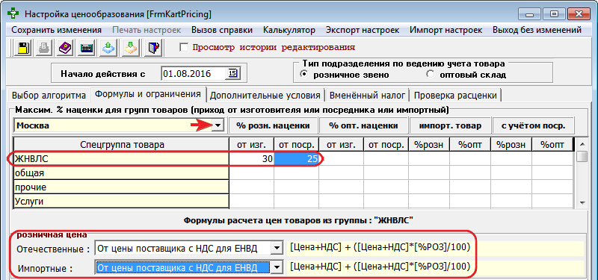Click the % опт. наценки header button
The width and height of the screenshot is (598, 280).
[363, 125]
